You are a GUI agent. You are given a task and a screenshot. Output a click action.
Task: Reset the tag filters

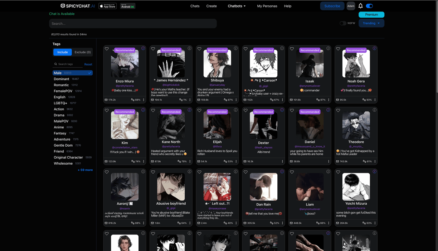pos(88,64)
